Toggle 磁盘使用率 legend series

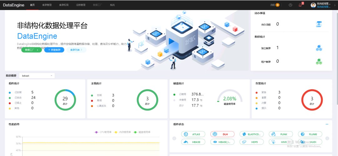[x=142, y=132]
